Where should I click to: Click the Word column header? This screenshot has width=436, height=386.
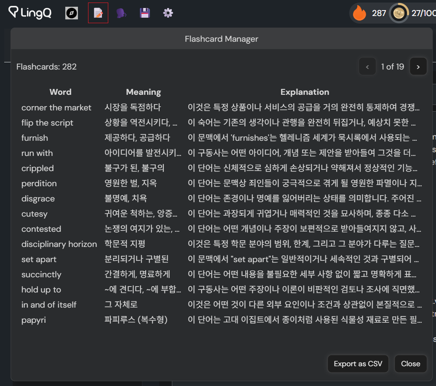(x=60, y=92)
